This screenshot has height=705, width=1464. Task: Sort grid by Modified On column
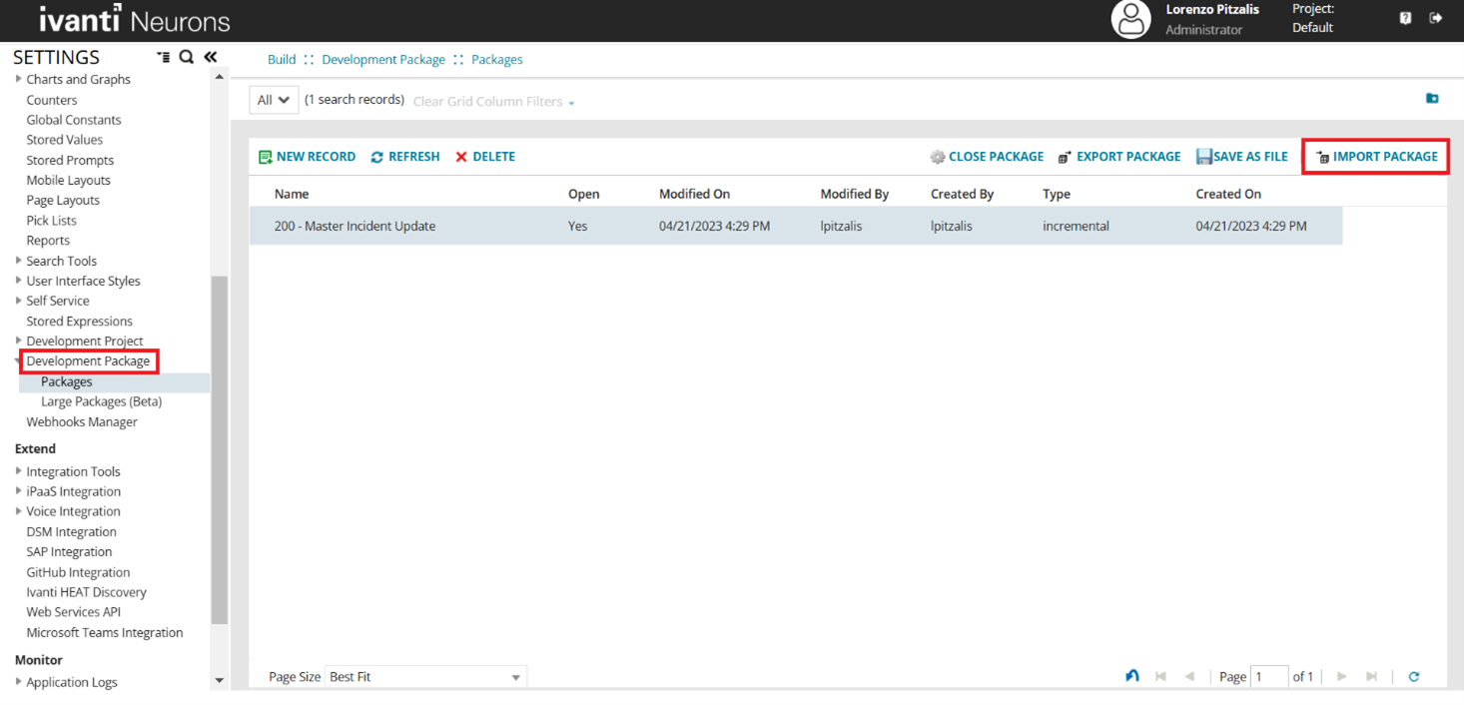(694, 194)
